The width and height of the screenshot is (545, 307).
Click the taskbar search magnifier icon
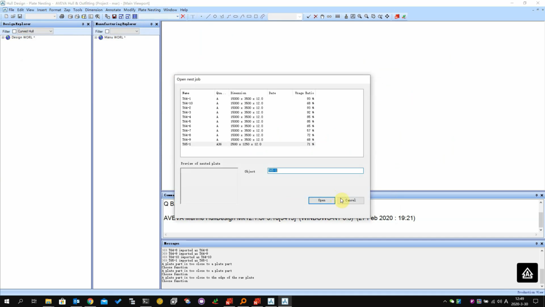click(x=20, y=301)
